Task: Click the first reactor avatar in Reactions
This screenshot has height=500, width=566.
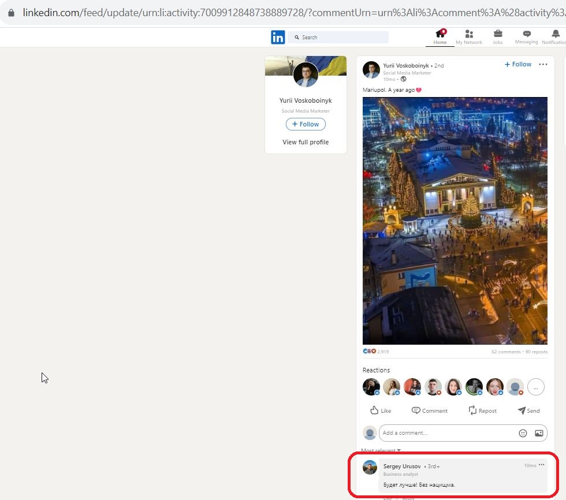Action: pyautogui.click(x=371, y=387)
